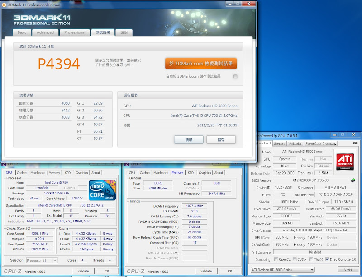Click the timestamp 2011/2/28 下午 01:28:39
Image resolution: width=362 pixels, height=277 pixels.
(x=217, y=125)
